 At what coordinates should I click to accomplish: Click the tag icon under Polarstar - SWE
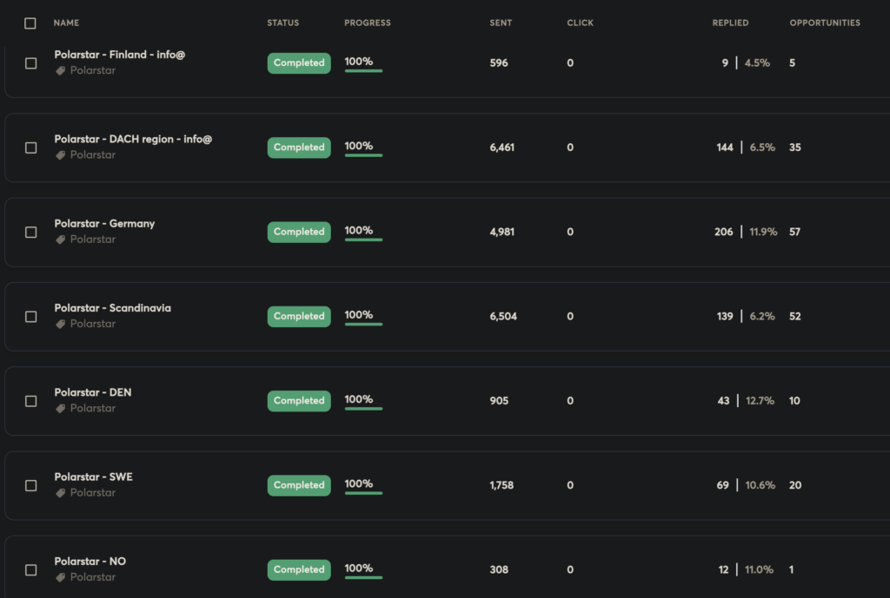coord(61,493)
